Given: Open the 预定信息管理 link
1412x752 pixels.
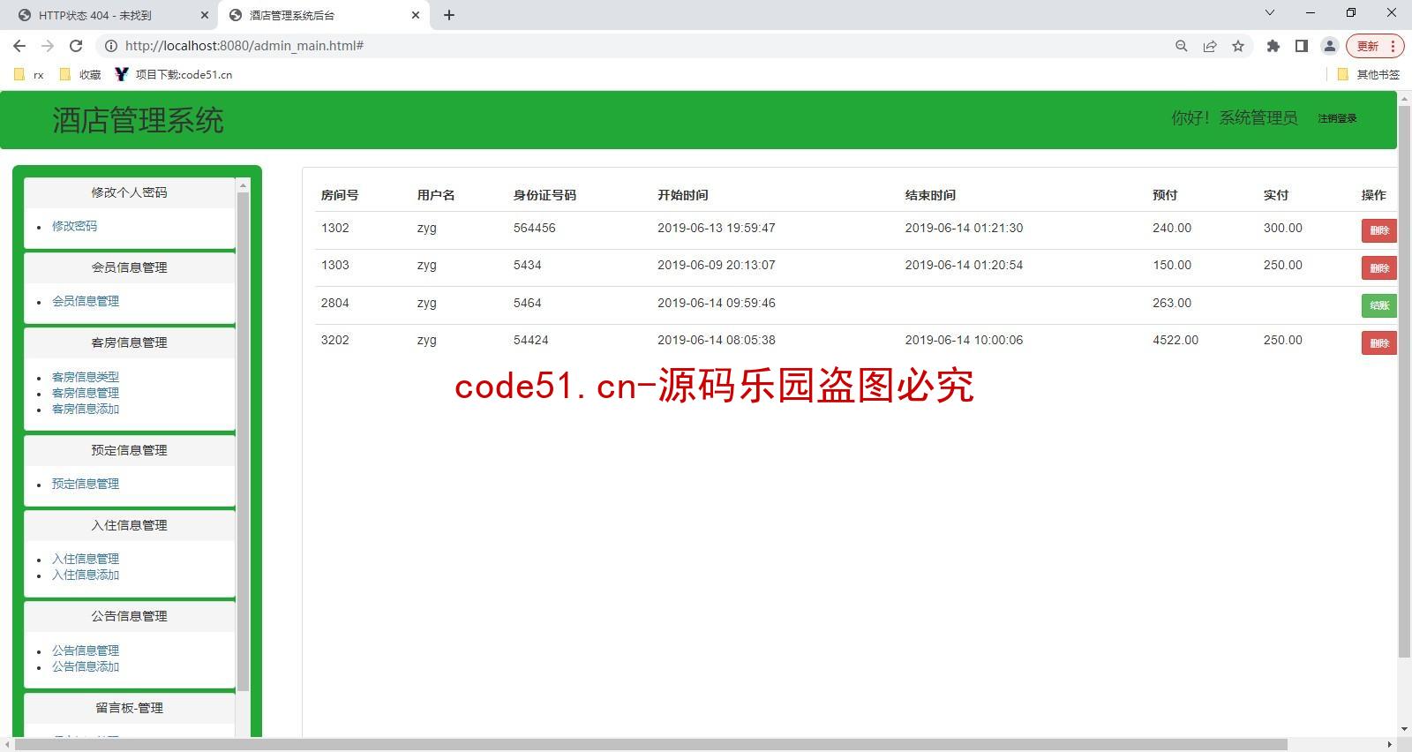Looking at the screenshot, I should pos(86,484).
